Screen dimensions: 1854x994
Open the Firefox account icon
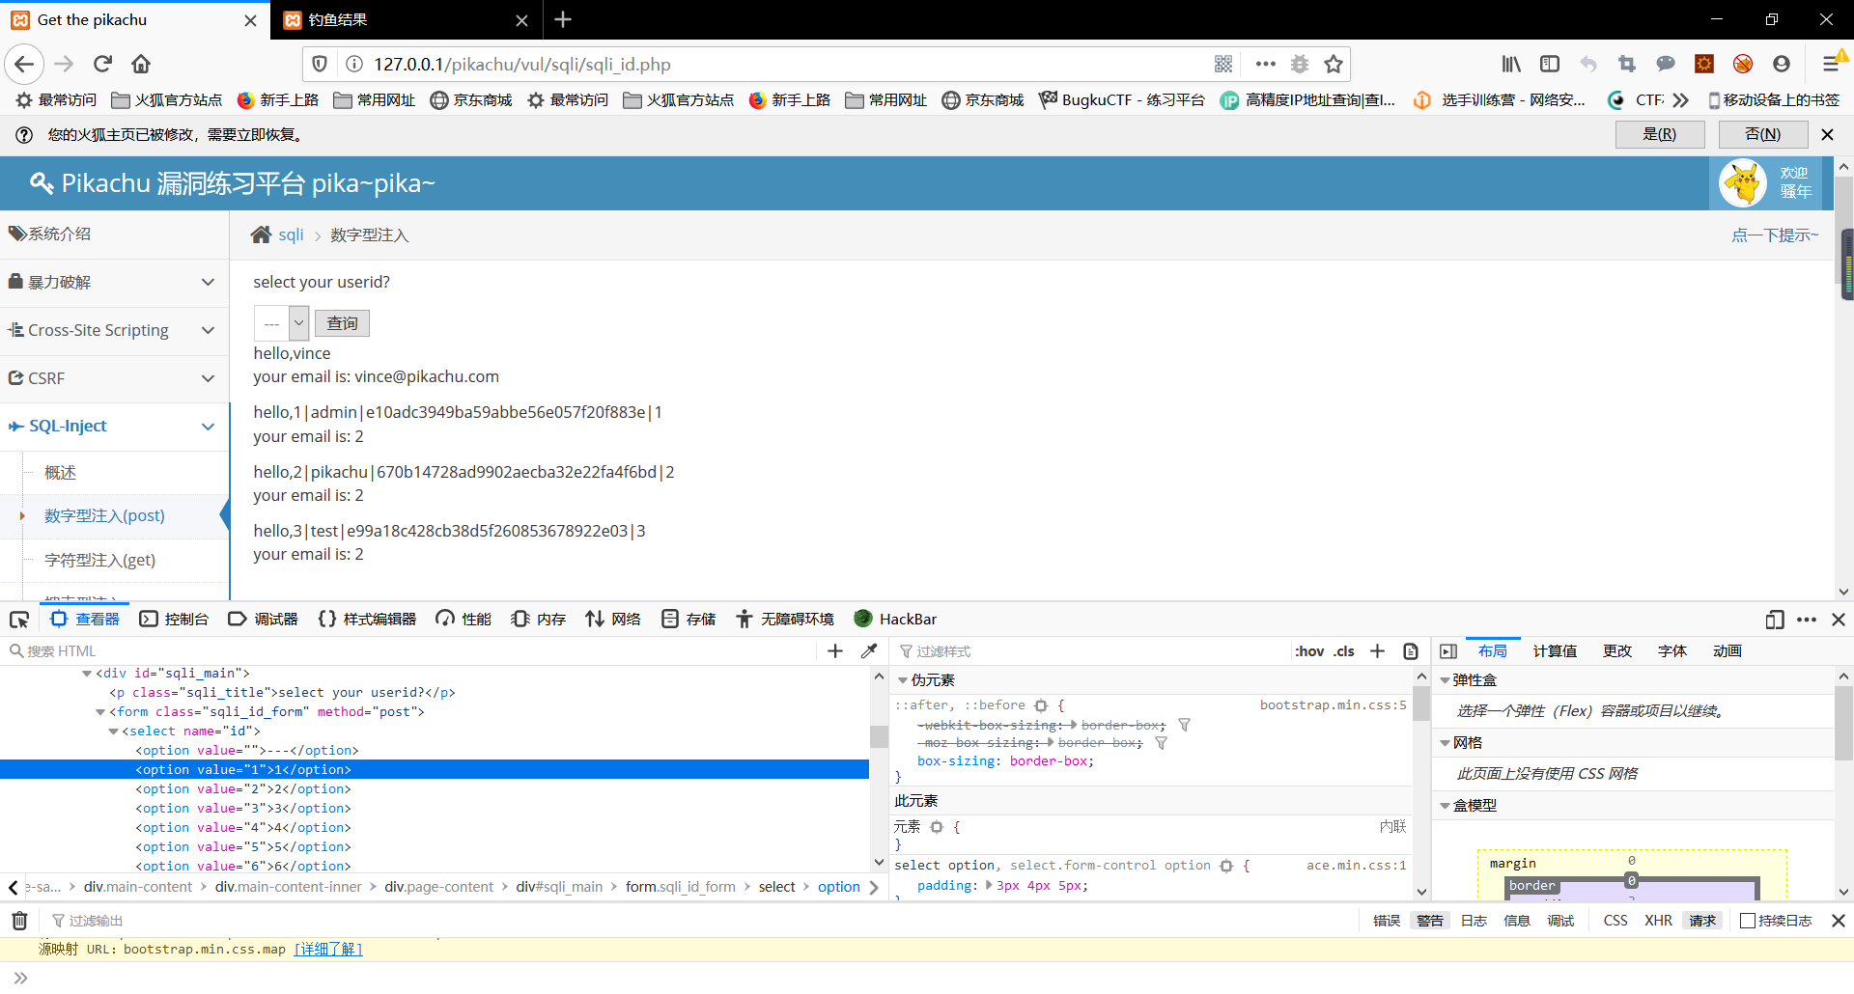(x=1782, y=64)
